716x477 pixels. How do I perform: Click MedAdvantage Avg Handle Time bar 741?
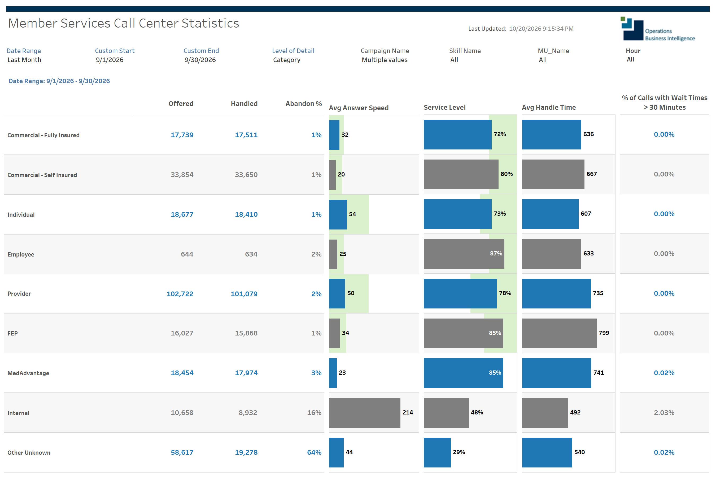pyautogui.click(x=556, y=373)
